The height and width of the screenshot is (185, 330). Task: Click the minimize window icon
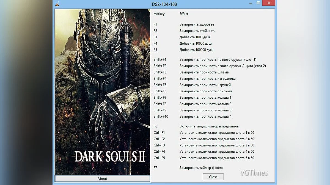tap(250, 4)
